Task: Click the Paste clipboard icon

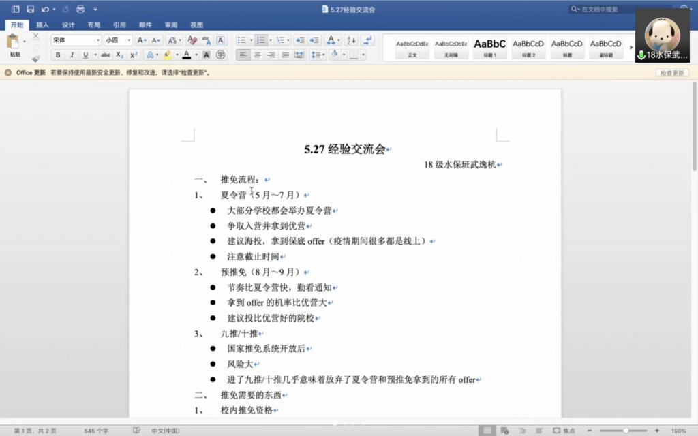Action: [x=13, y=42]
